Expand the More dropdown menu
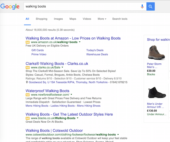The width and height of the screenshot is (170, 142). click(102, 19)
